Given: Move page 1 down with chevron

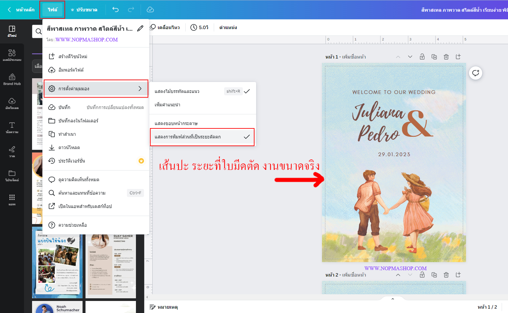Looking at the screenshot, I should coord(410,57).
